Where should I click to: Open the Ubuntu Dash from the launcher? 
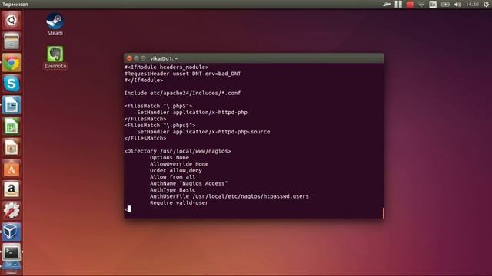coord(12,21)
